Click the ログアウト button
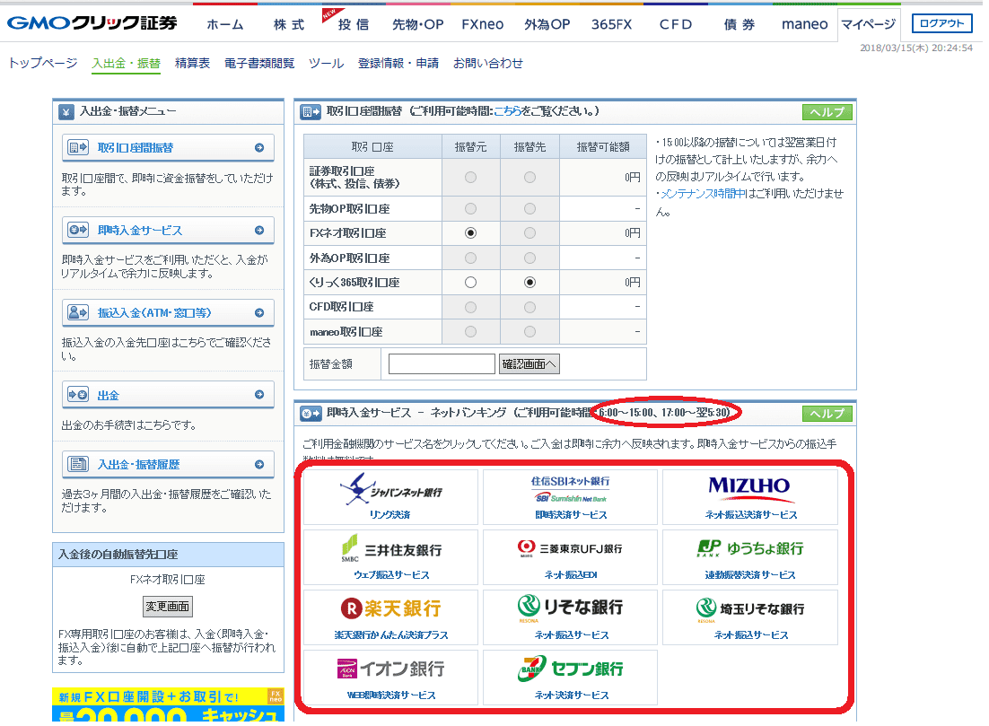 pyautogui.click(x=941, y=23)
